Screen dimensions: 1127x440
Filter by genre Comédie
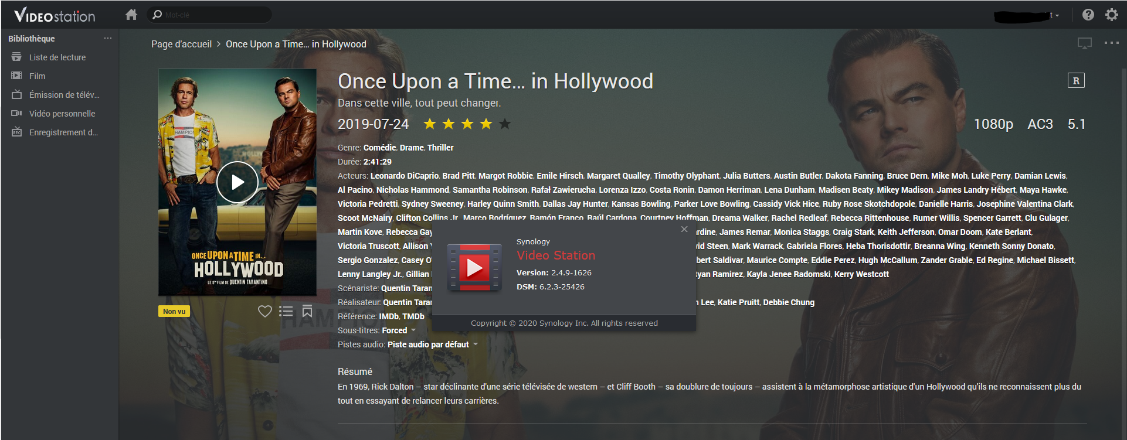pyautogui.click(x=379, y=148)
